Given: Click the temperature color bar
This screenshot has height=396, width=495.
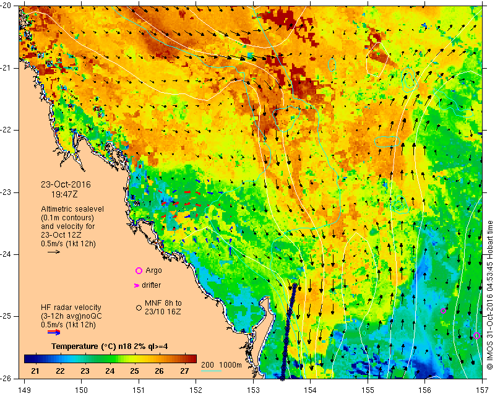Looking at the screenshot, I should point(111,359).
